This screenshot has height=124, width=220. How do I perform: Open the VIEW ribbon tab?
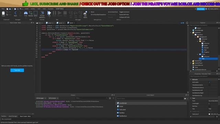click(x=44, y=9)
